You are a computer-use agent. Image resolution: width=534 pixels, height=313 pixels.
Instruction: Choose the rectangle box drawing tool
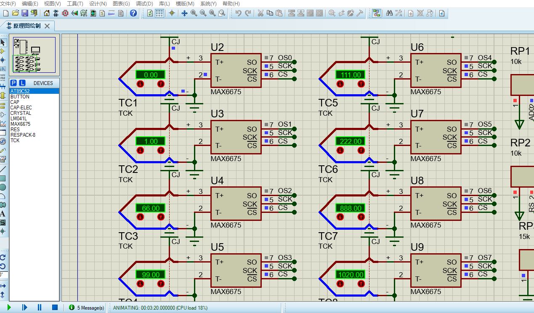[3, 178]
